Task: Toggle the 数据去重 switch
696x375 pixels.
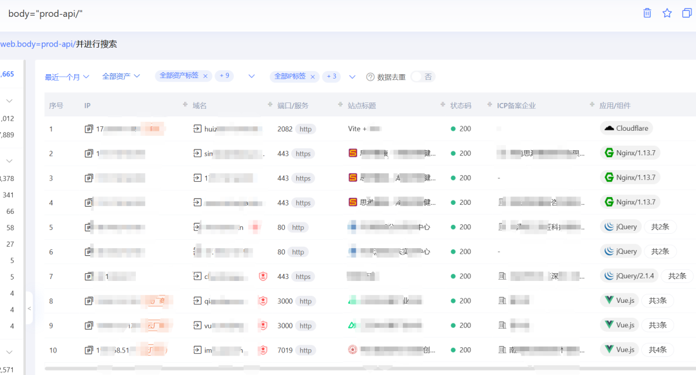Action: pyautogui.click(x=423, y=77)
